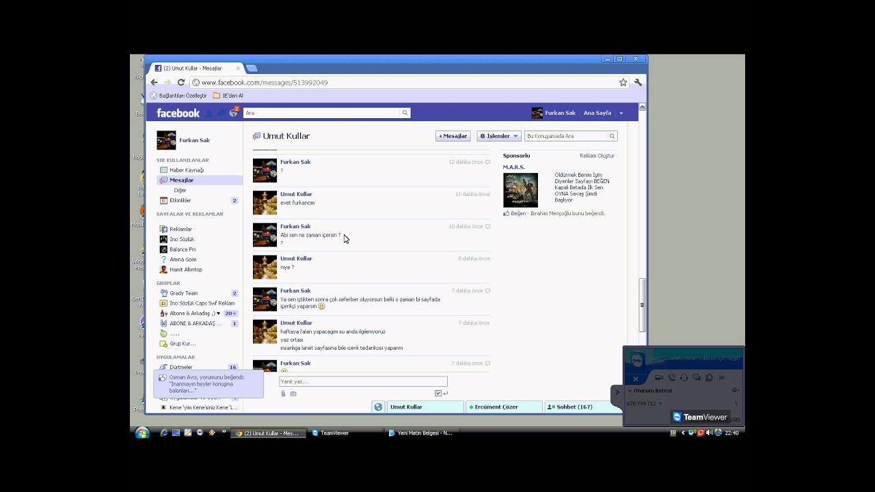875x492 pixels.
Task: Click the magnifier icon in the Ara search box
Action: (x=405, y=113)
